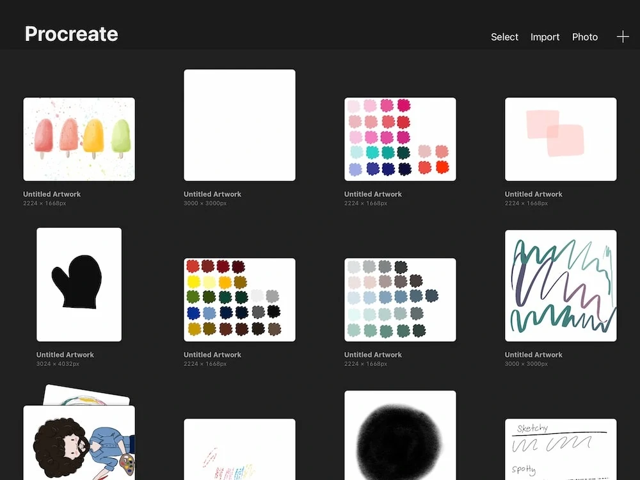The width and height of the screenshot is (640, 480).
Task: Open the black mitten artwork
Action: tap(79, 285)
